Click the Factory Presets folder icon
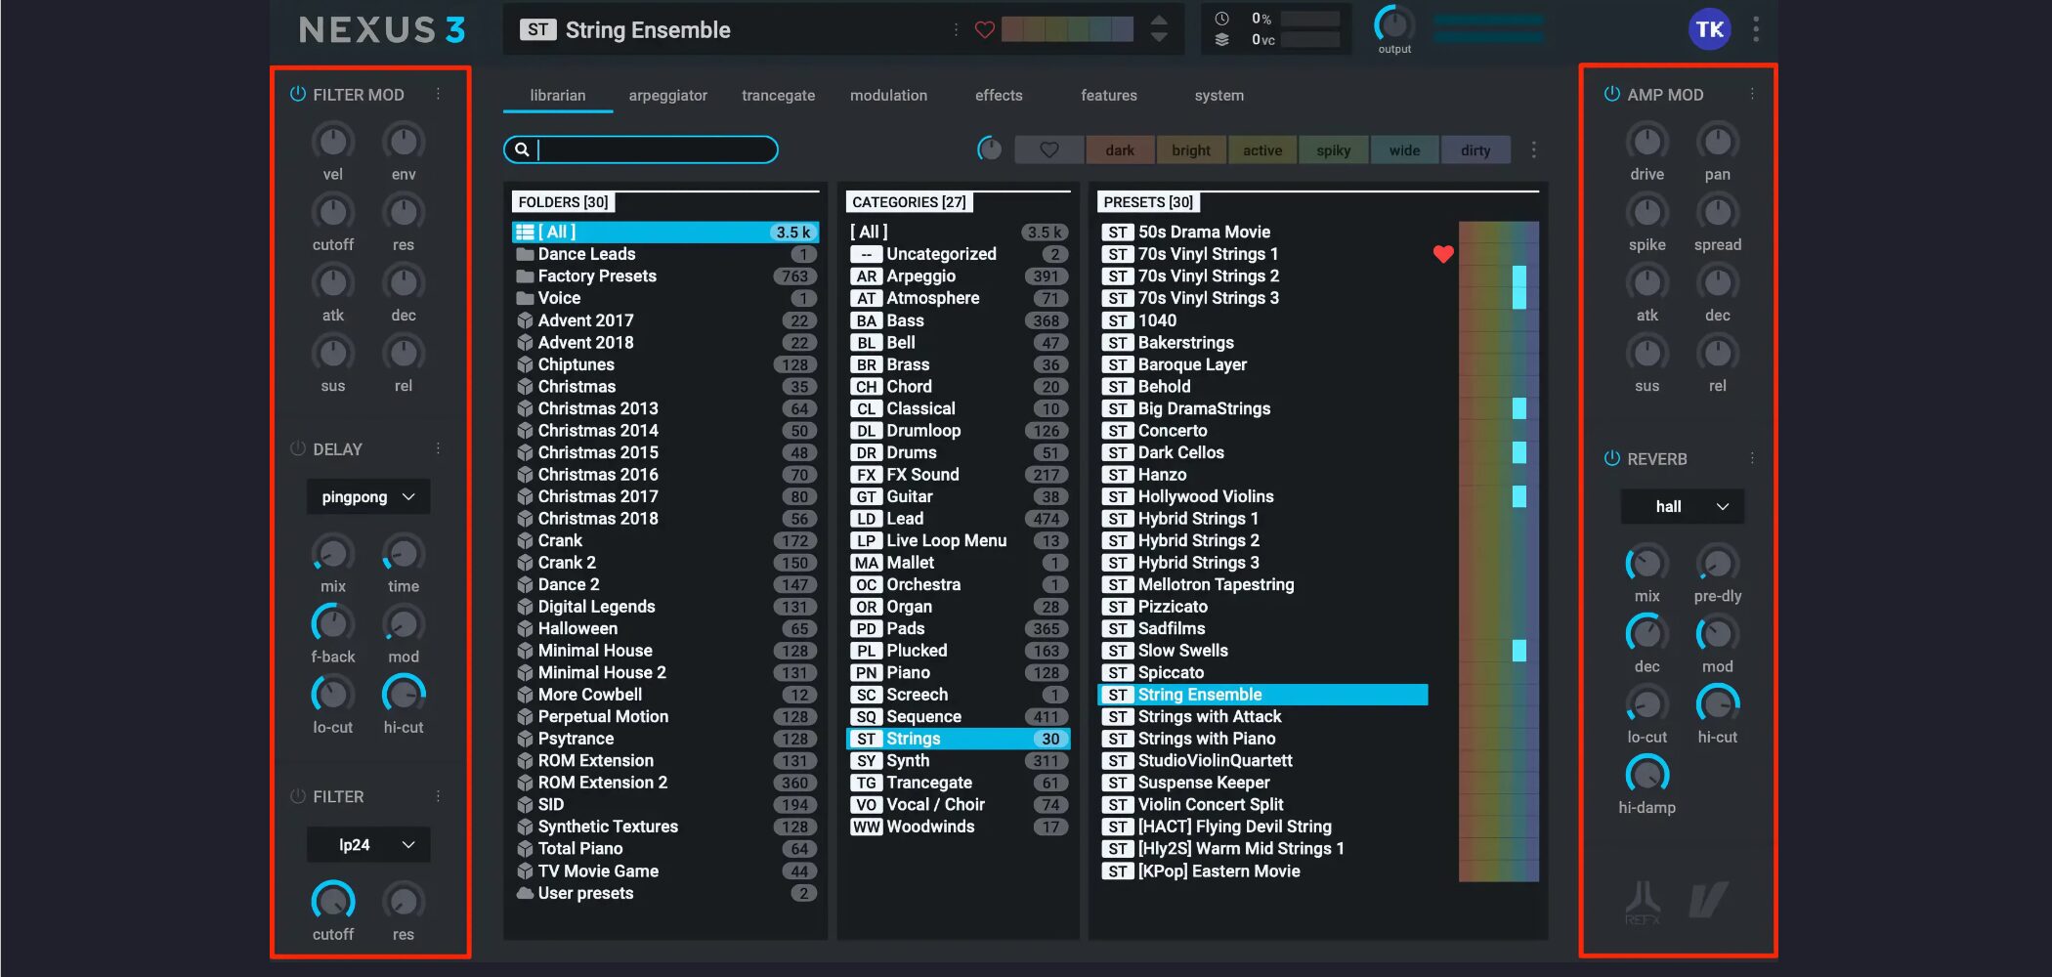The height and width of the screenshot is (977, 2052). [x=525, y=276]
